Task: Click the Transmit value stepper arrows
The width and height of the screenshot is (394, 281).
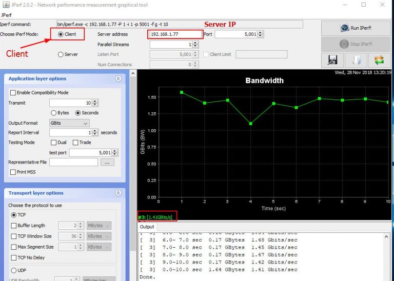Action: pyautogui.click(x=95, y=103)
